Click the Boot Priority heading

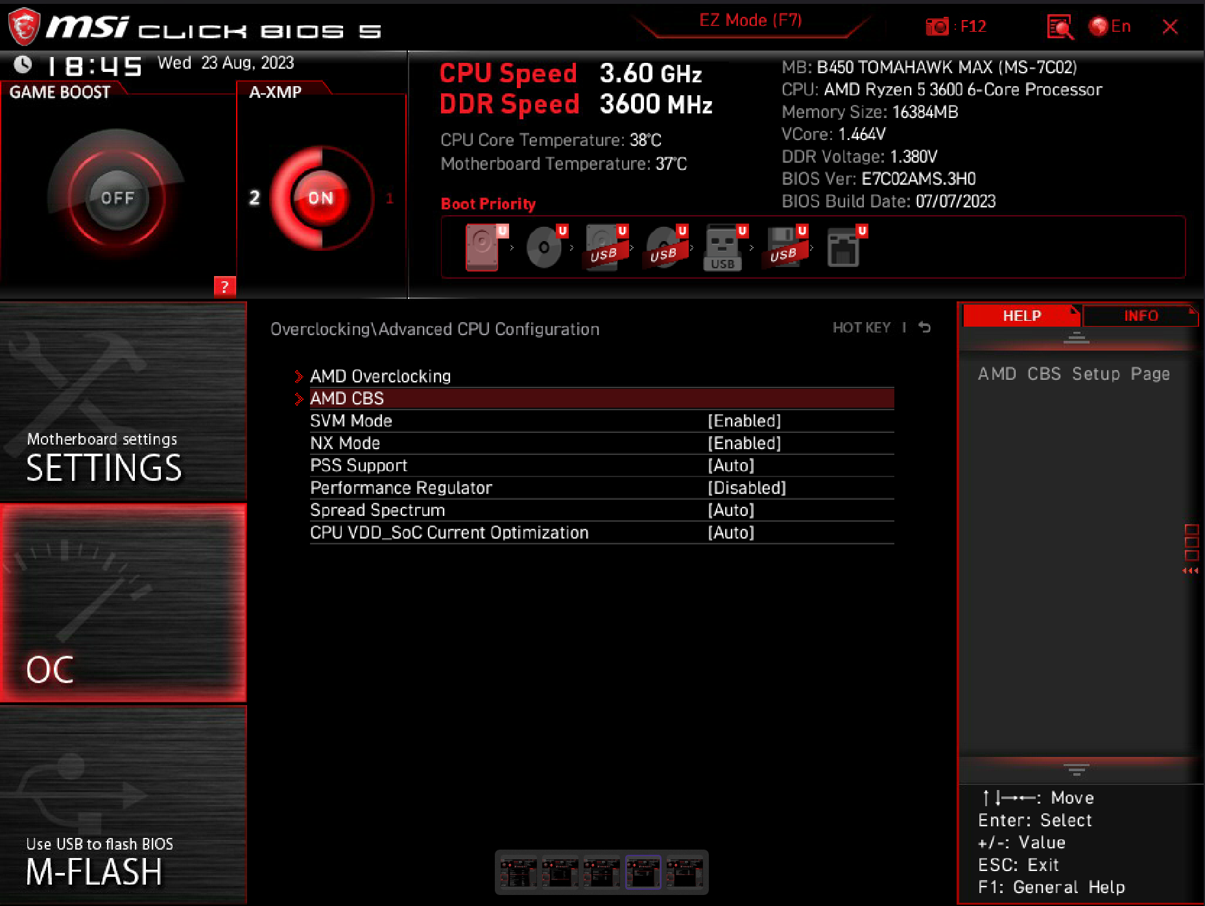[488, 204]
